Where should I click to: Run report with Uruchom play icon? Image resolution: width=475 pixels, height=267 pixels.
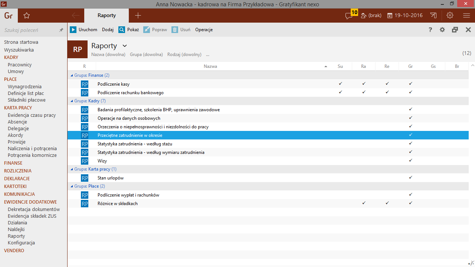tap(73, 30)
